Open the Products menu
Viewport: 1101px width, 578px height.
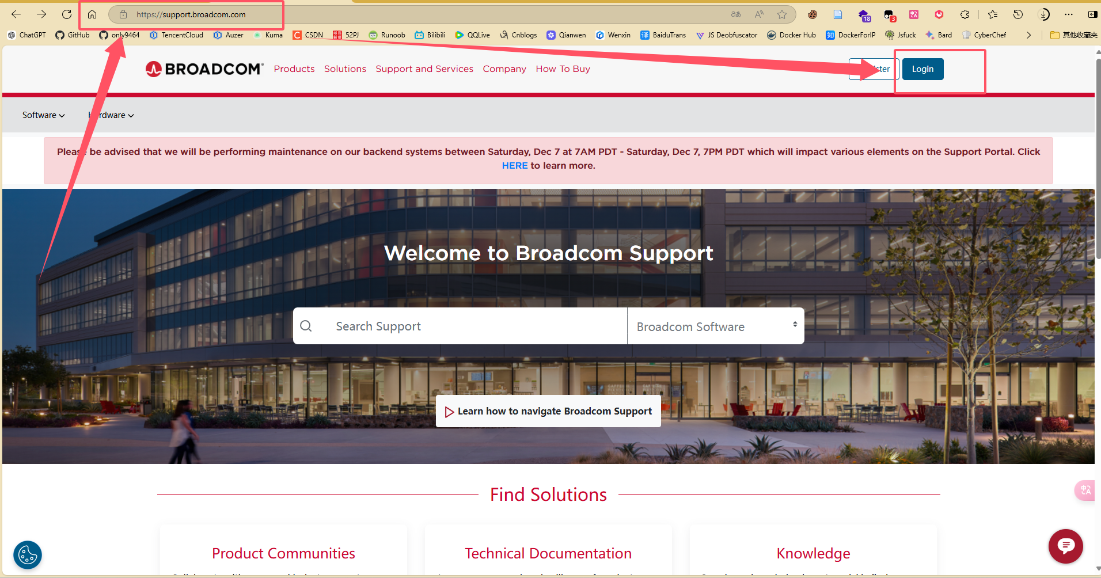click(294, 69)
